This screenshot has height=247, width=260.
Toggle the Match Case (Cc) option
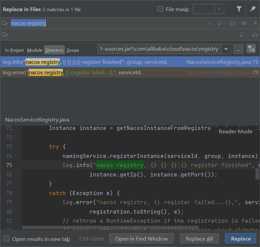(233, 23)
